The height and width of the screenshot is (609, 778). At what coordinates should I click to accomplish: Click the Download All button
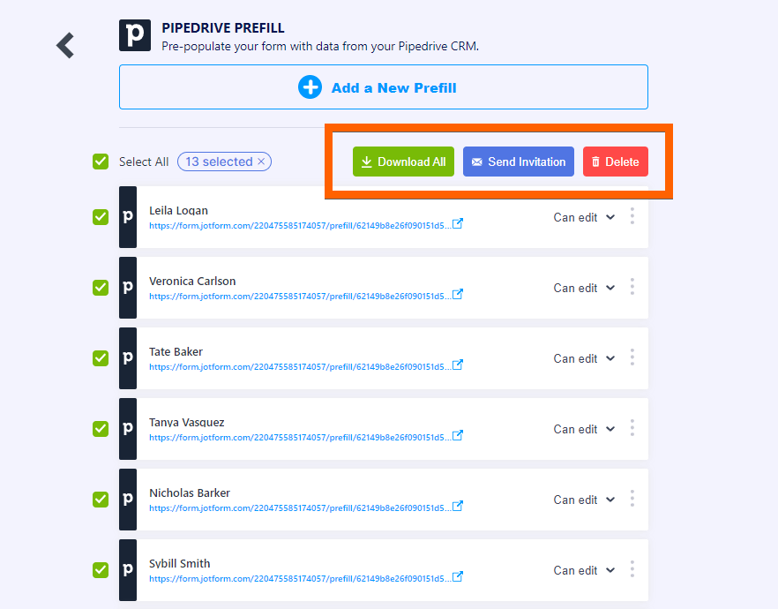[x=403, y=162]
